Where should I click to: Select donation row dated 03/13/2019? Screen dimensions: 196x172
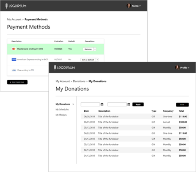[135, 145]
